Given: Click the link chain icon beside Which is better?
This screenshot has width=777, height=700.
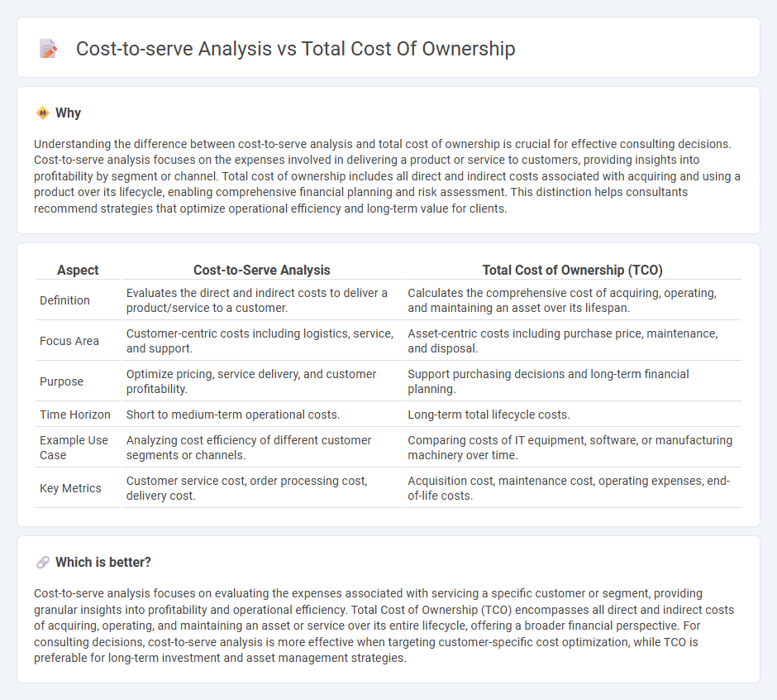Looking at the screenshot, I should click(x=43, y=562).
